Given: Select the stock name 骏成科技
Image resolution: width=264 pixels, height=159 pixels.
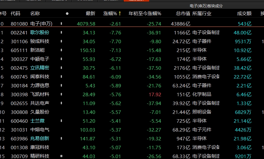Looking at the screenshot, I should (39, 41).
